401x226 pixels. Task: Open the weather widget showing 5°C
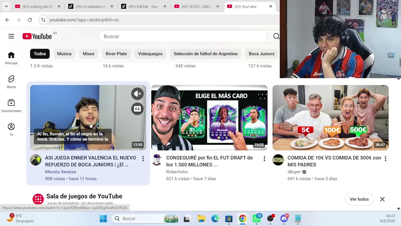[x=20, y=218]
